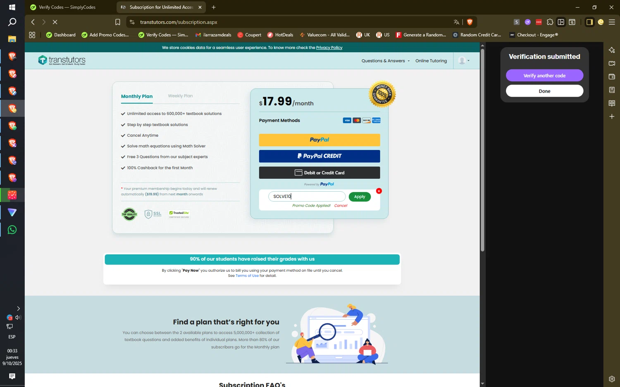Open the user profile avatar dropdown
620x387 pixels.
click(x=464, y=61)
